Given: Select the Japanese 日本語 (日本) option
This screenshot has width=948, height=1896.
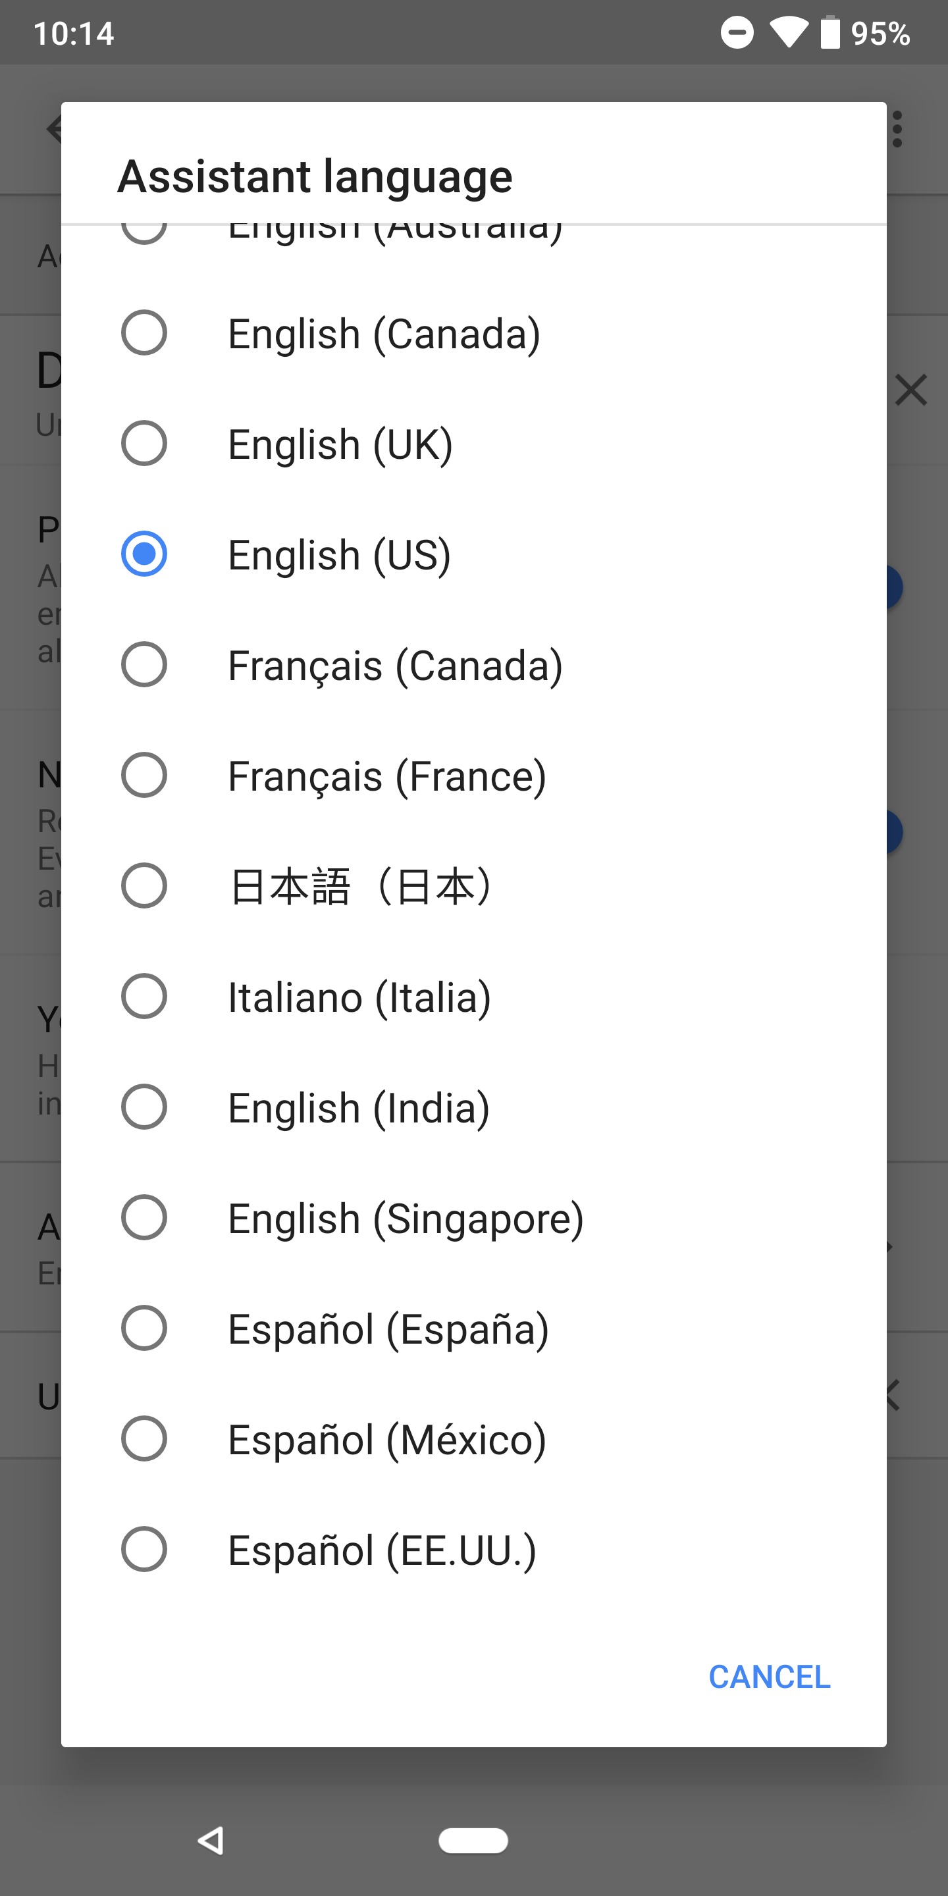Looking at the screenshot, I should (x=144, y=885).
